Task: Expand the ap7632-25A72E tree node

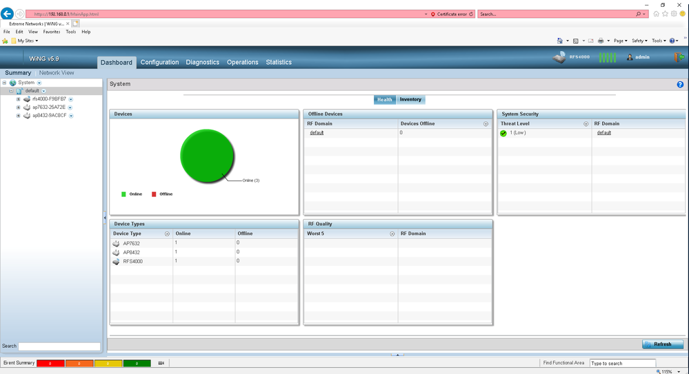Action: (x=19, y=107)
